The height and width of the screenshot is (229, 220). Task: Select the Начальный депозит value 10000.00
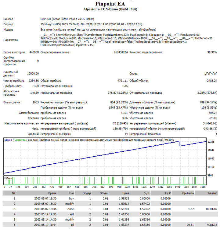click(x=33, y=74)
